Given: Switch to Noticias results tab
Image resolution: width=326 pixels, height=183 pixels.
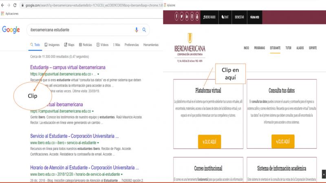Looking at the screenshot, I should coord(86,45).
